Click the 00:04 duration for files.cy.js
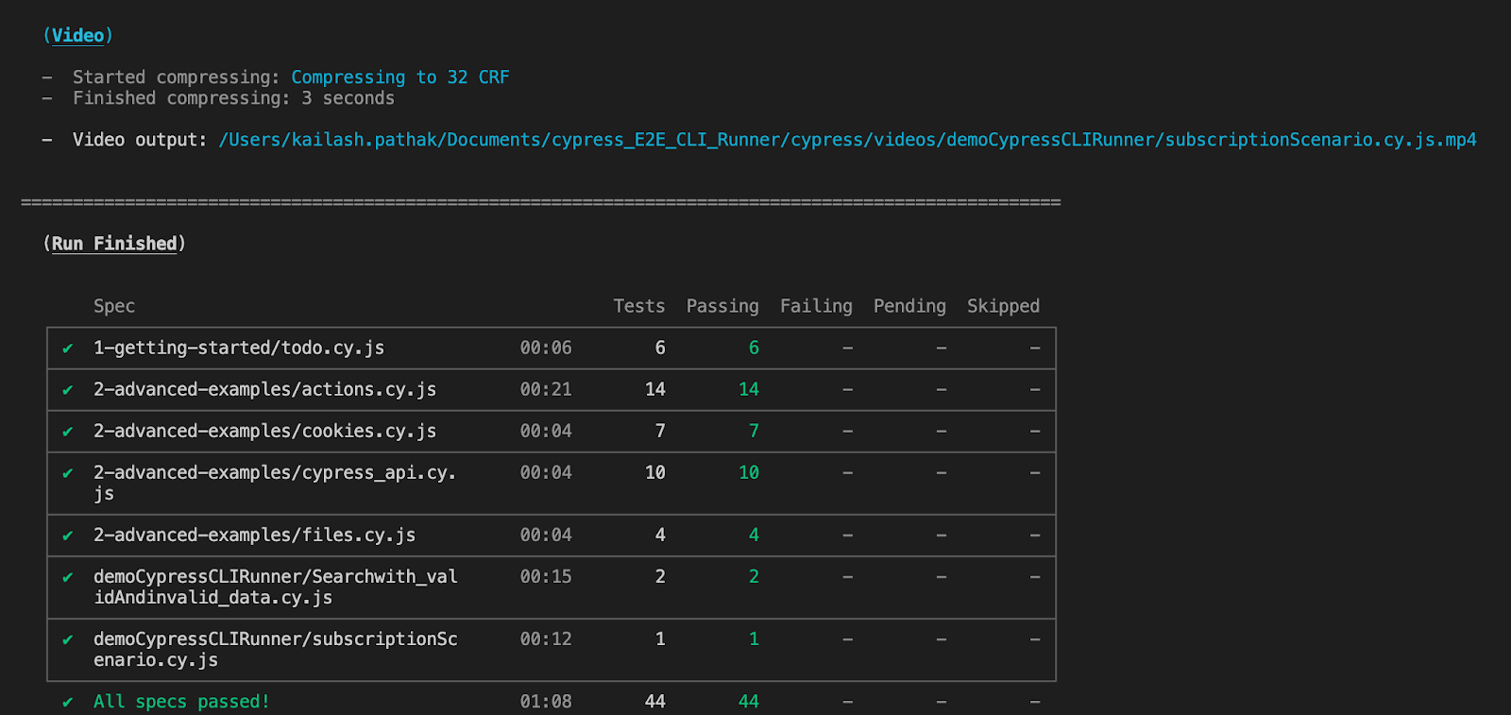Image resolution: width=1511 pixels, height=715 pixels. tap(546, 535)
